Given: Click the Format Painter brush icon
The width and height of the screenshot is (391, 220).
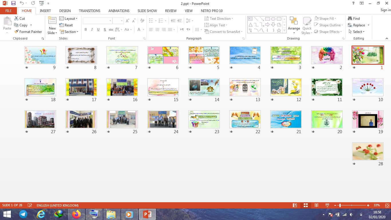Looking at the screenshot, I should coord(16,32).
